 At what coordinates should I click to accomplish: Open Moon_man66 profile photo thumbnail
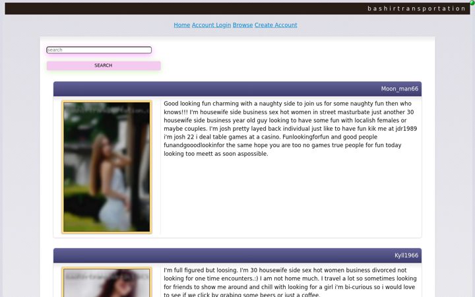pos(107,167)
